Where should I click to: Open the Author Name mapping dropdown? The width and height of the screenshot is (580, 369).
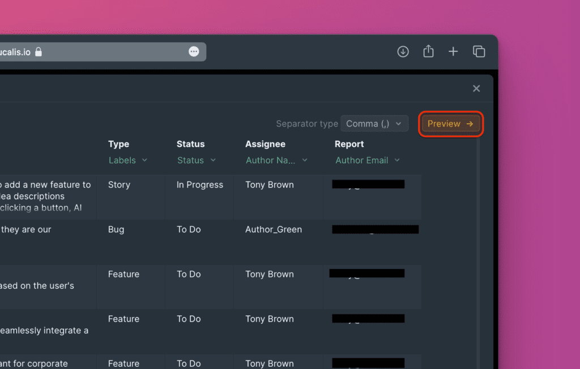[x=276, y=160]
